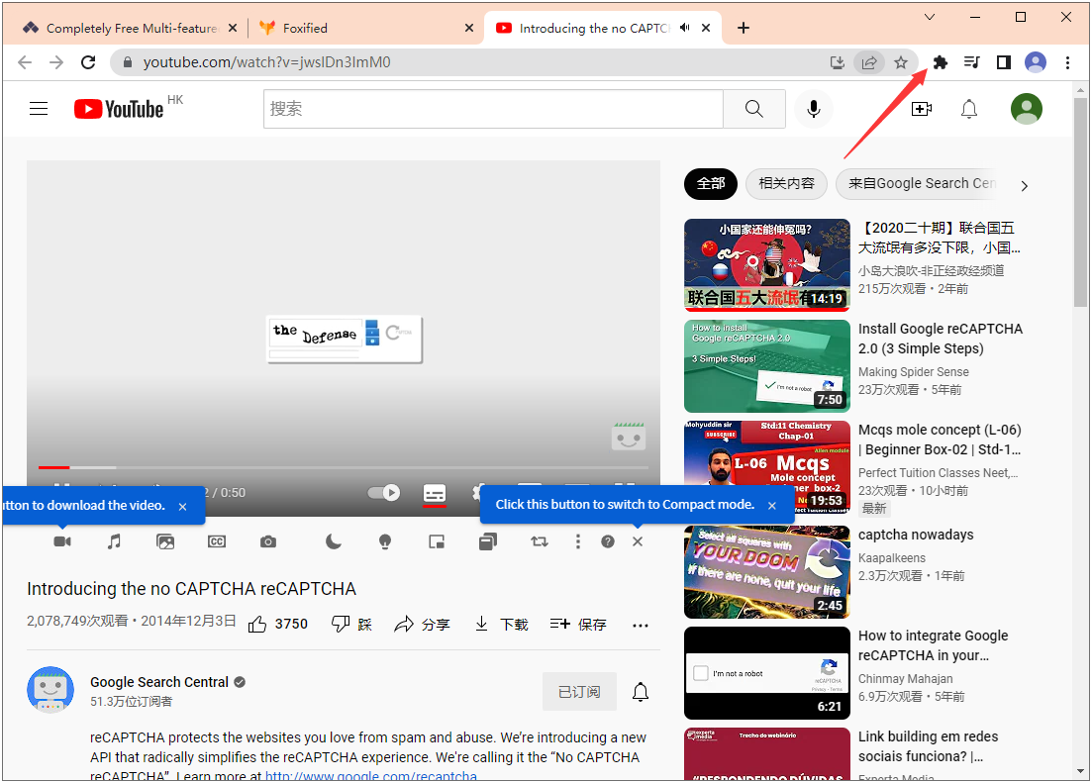The height and width of the screenshot is (783, 1092).
Task: Open the create video icon
Action: (x=922, y=109)
